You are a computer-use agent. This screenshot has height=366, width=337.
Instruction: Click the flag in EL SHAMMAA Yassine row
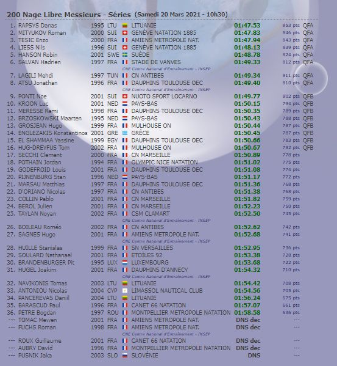pyautogui.click(x=125, y=141)
